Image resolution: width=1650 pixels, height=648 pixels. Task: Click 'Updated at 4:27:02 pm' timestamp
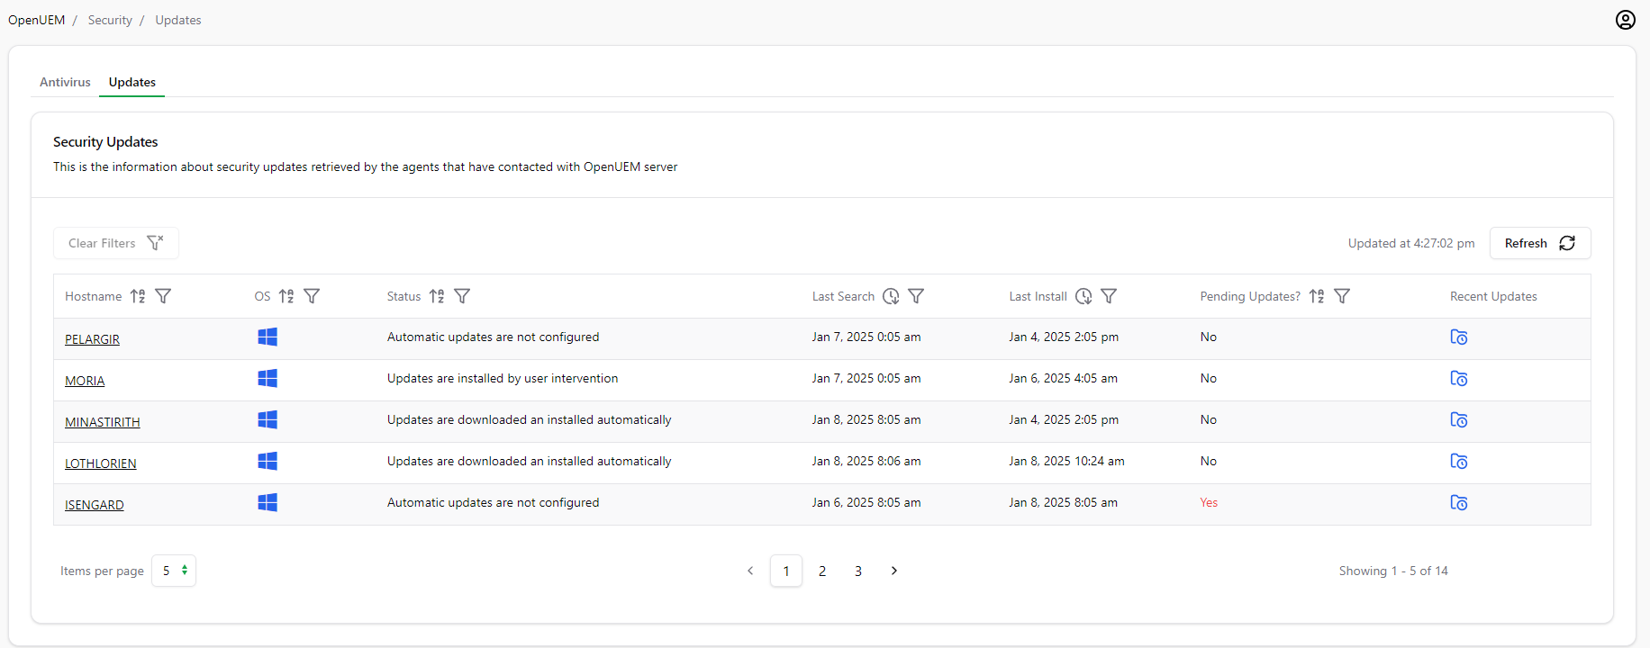[x=1411, y=243]
